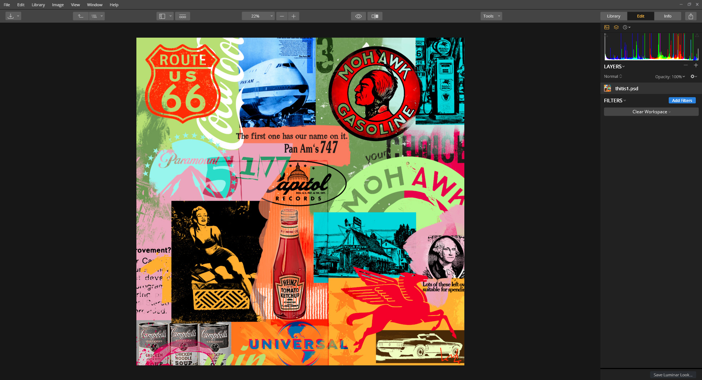This screenshot has height=380, width=702.
Task: Open the Image menu
Action: point(58,5)
